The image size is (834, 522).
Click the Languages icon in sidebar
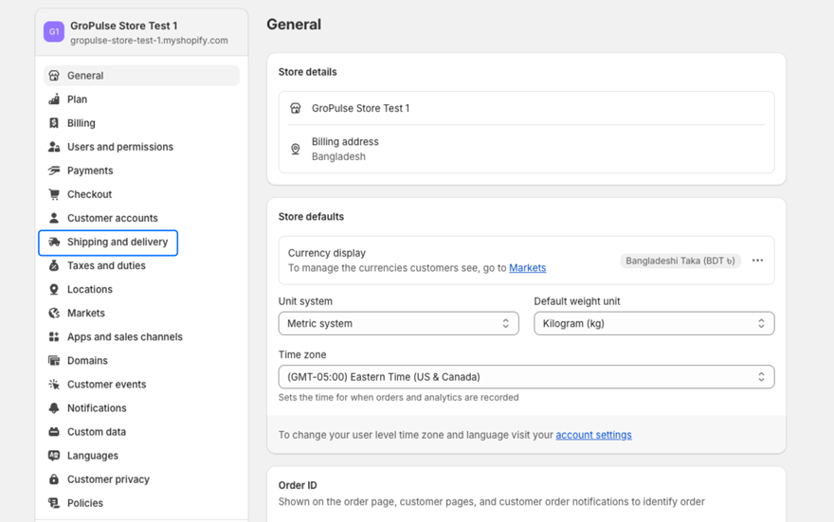[x=54, y=456]
